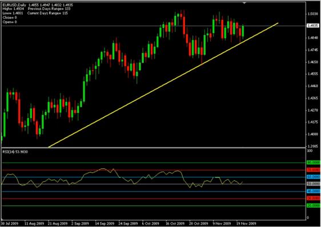Select the yellow ascending trendline

pos(163,85)
